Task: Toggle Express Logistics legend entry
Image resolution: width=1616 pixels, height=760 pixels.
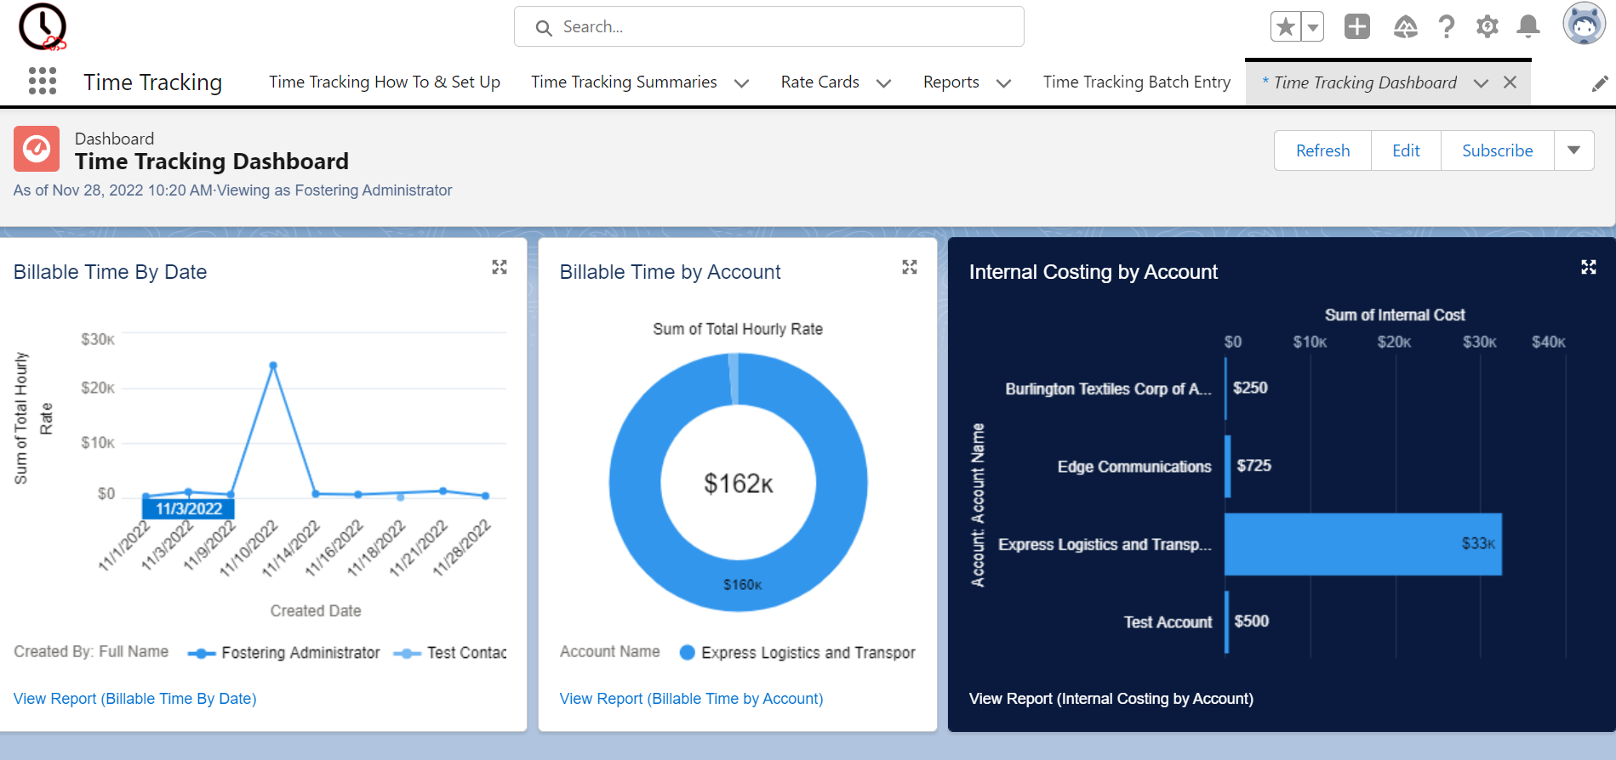Action: pos(797,653)
